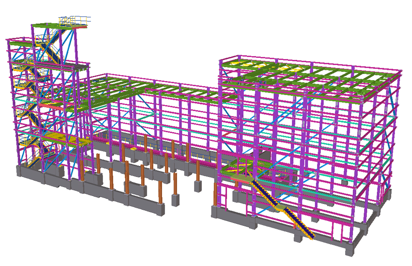Click the salmon beam on left tower side
Screen dimensions: 412x266
pyautogui.click(x=52, y=107)
